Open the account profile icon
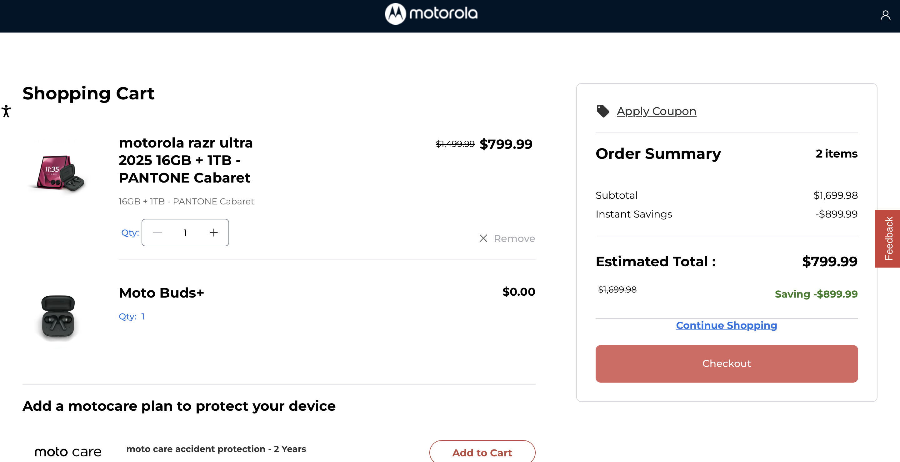This screenshot has width=900, height=462. click(x=886, y=15)
